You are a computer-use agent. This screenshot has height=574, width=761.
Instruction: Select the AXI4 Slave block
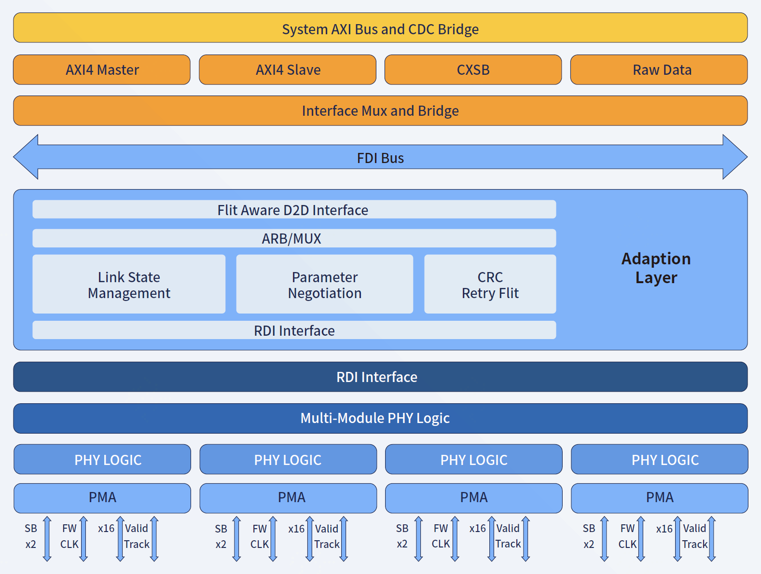288,70
